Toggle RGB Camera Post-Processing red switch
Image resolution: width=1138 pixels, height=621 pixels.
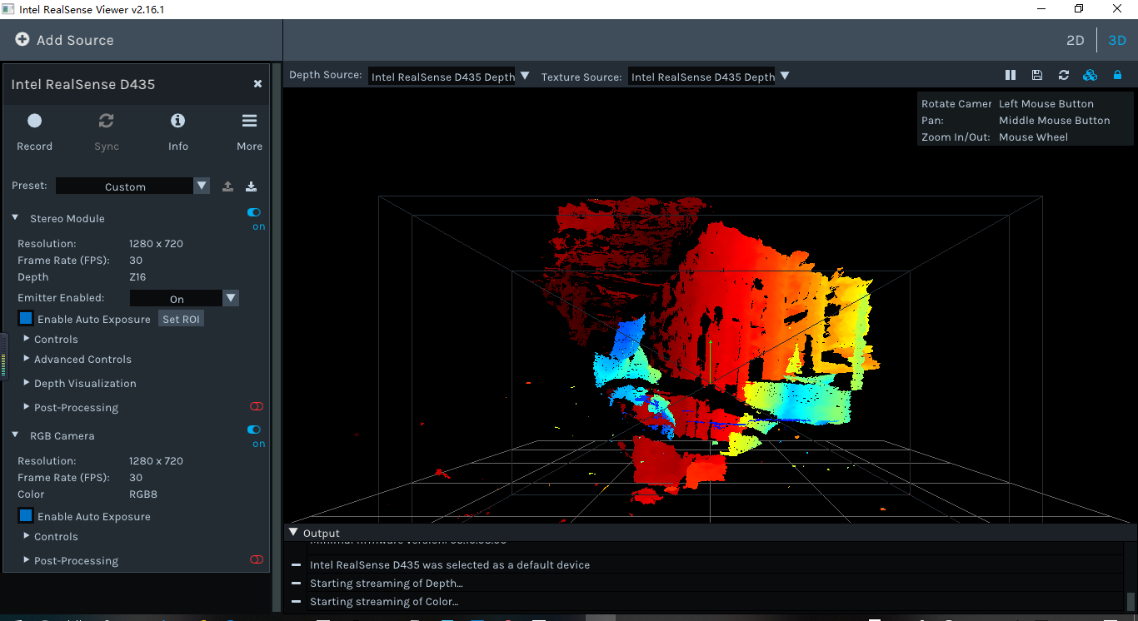(257, 559)
